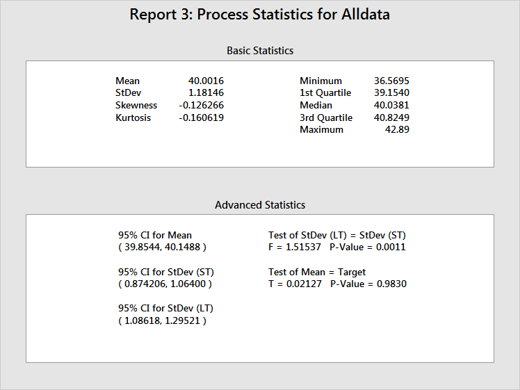Screen dimensions: 520x390
Task: Select the Skewness value -0.126266
Action: click(201, 106)
